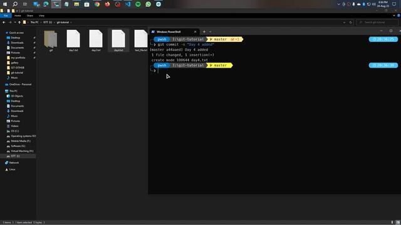Open Google Chrome from the taskbar

97,4
